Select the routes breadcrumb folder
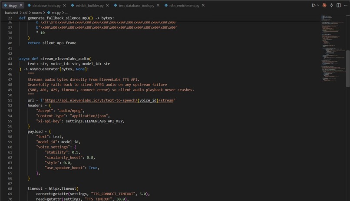This screenshot has height=201, width=350. click(36, 13)
